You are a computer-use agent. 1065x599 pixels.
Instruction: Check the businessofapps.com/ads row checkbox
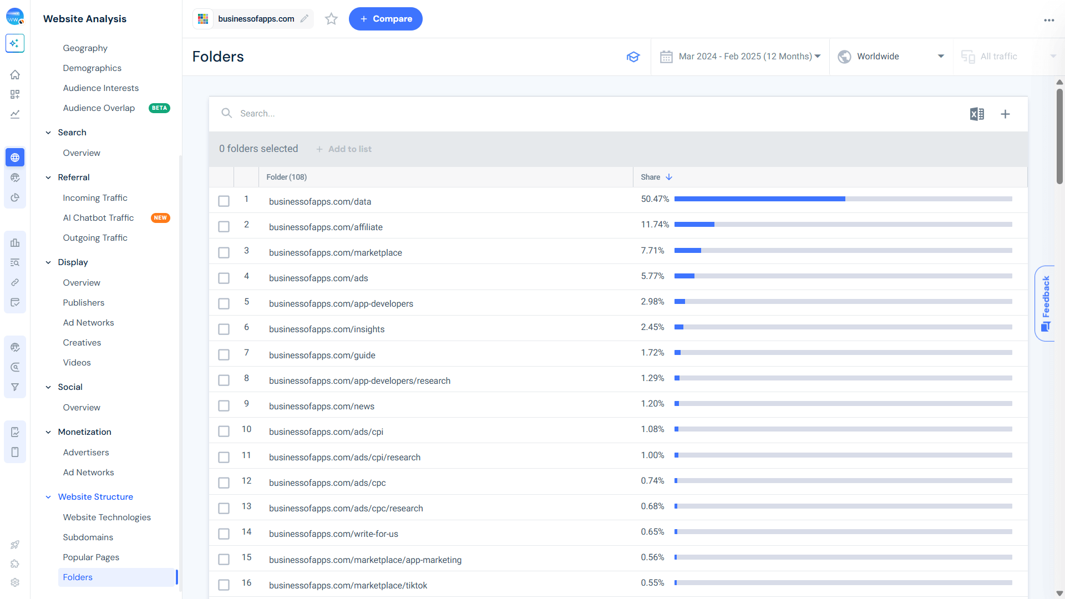[x=224, y=278]
